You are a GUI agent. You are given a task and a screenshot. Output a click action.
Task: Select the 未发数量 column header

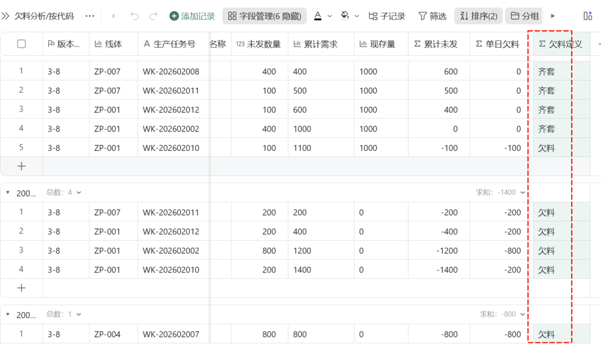(x=260, y=44)
